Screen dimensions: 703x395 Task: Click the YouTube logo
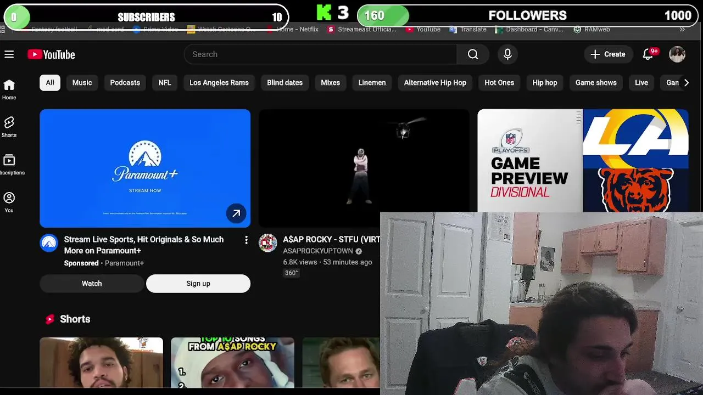pos(51,54)
